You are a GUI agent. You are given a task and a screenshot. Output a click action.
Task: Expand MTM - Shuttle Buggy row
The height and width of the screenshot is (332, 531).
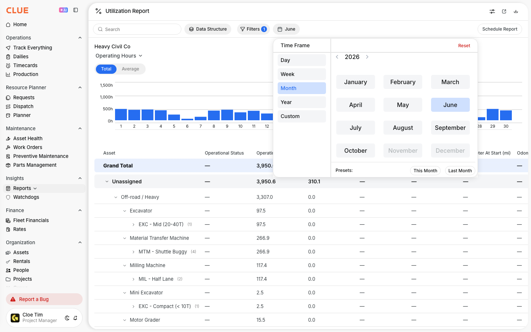[x=133, y=252]
